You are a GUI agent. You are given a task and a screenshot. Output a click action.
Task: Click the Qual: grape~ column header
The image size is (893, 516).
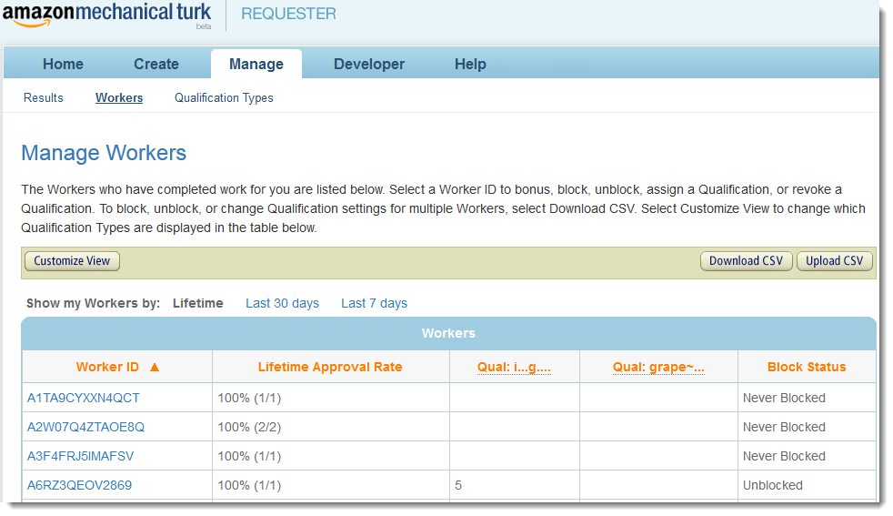(x=658, y=367)
